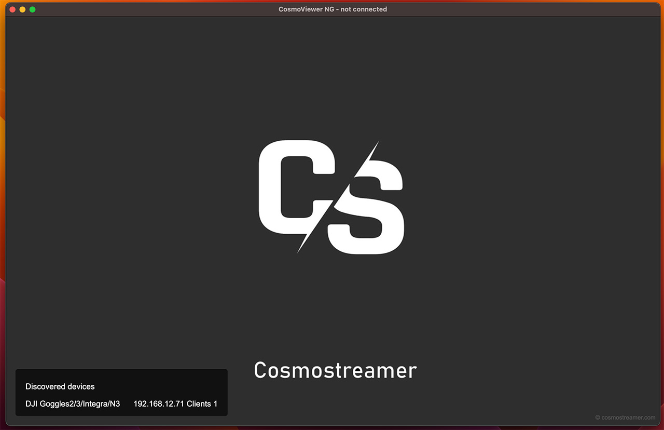Click the Discovered devices heading

point(60,386)
